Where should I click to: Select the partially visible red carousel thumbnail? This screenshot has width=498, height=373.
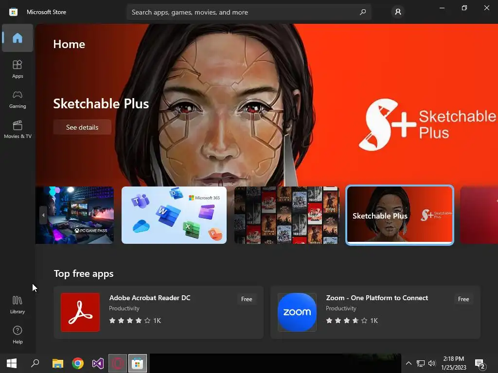pyautogui.click(x=479, y=215)
